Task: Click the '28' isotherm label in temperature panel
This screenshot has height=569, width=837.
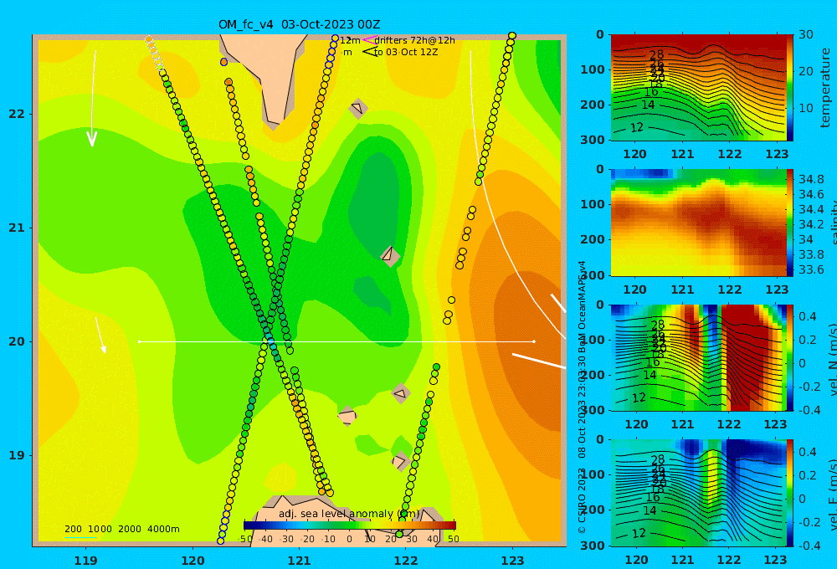Action: click(656, 54)
